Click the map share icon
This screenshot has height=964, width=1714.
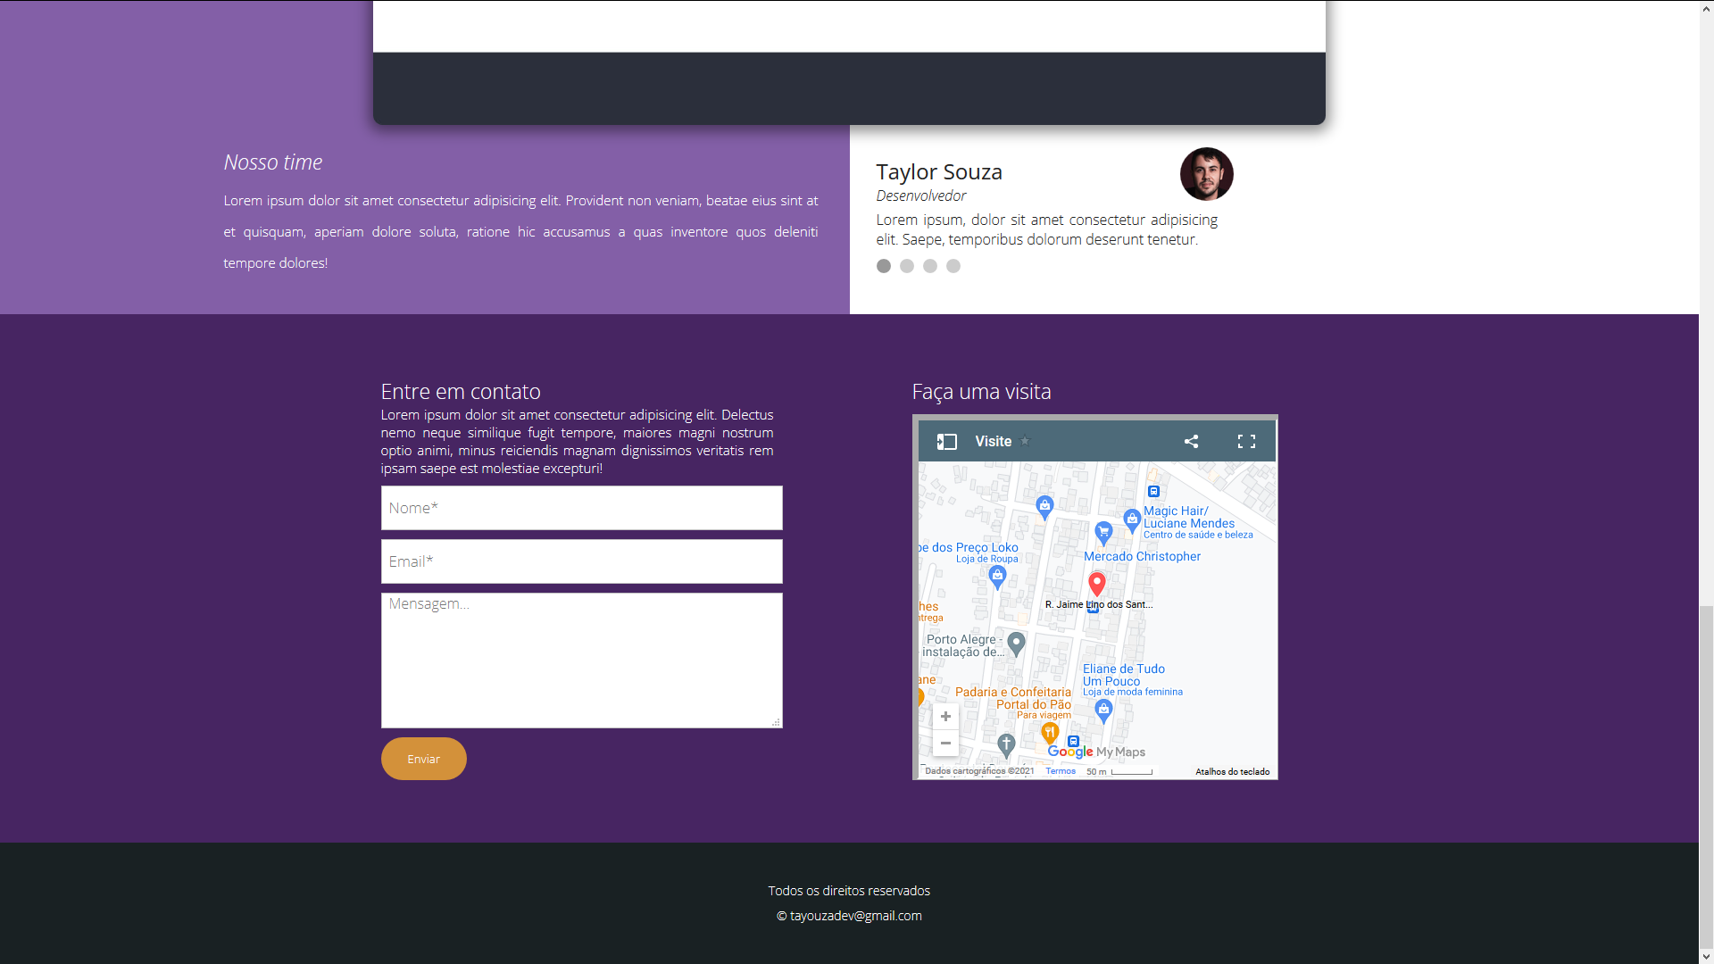click(1191, 442)
